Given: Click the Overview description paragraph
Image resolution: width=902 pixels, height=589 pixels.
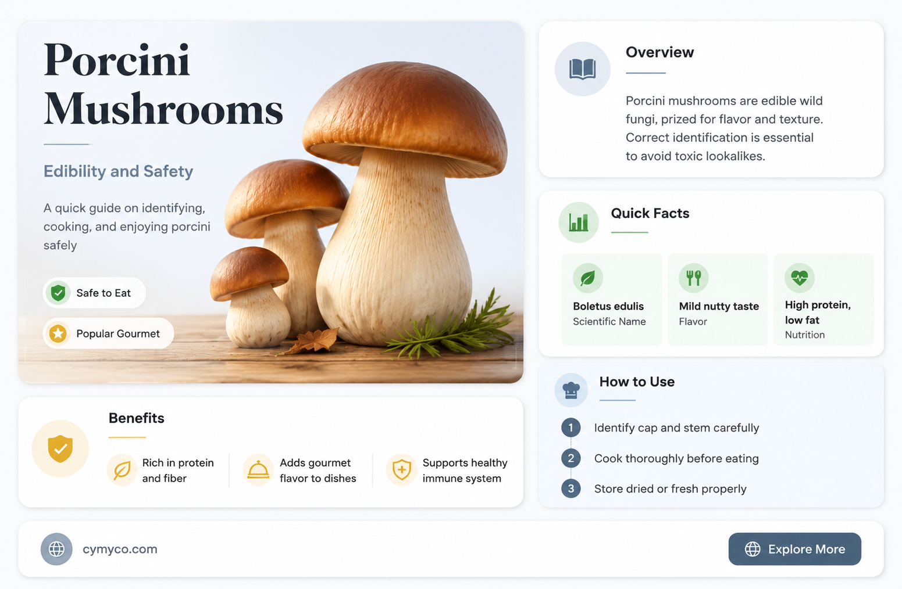Looking at the screenshot, I should click(724, 128).
